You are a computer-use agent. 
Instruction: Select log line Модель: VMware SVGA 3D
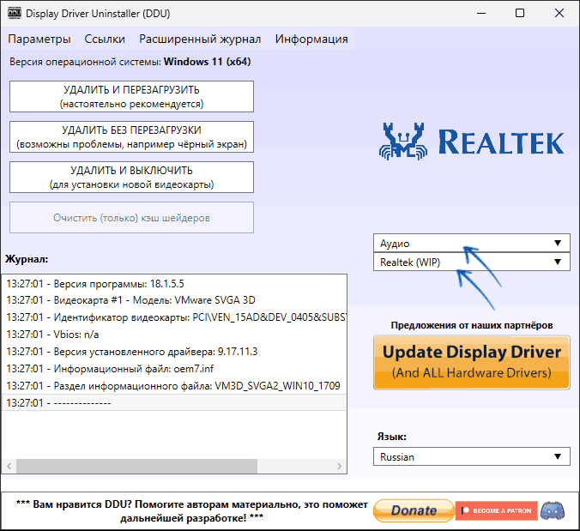point(174,300)
